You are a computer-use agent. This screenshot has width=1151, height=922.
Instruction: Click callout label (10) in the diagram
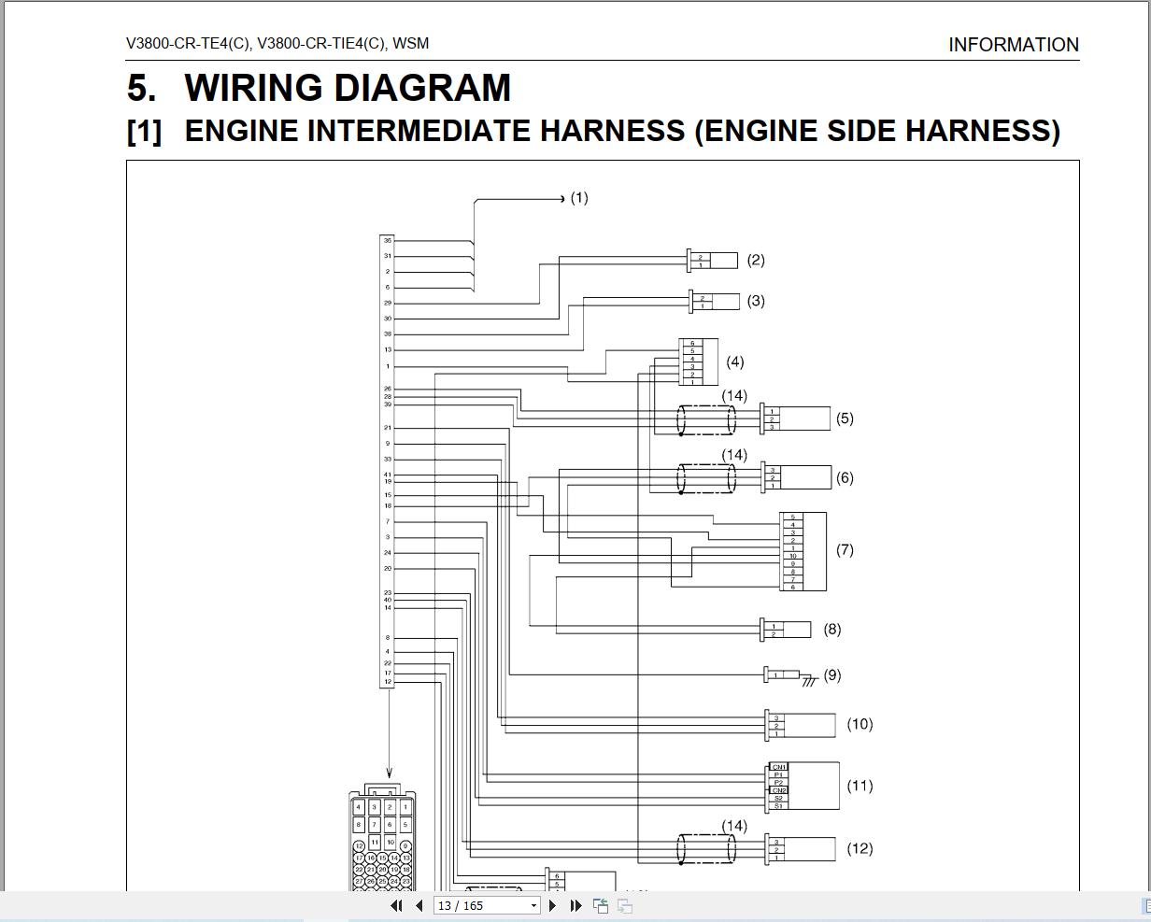click(860, 724)
